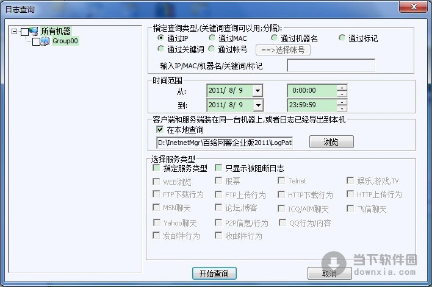Increase the 0:00:00 start time
Screen dimensions: 432x287
point(342,88)
